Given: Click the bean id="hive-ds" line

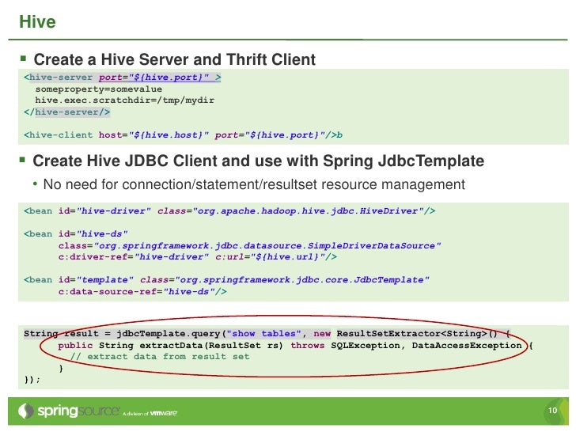Looking at the screenshot, I should 76,234.
